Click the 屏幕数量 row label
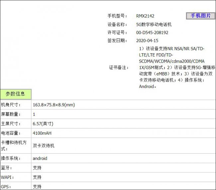The width and height of the screenshot is (216, 190). 11,114
